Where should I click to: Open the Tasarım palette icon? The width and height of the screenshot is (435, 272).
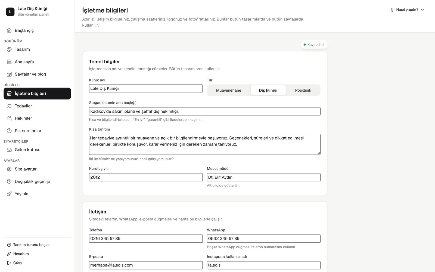pos(9,49)
